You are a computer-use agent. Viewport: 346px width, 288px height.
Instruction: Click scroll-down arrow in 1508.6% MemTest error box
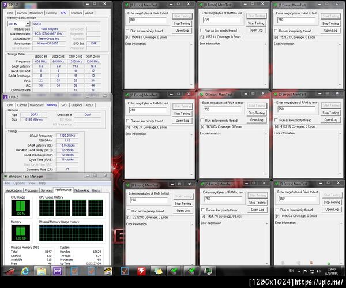191,85
